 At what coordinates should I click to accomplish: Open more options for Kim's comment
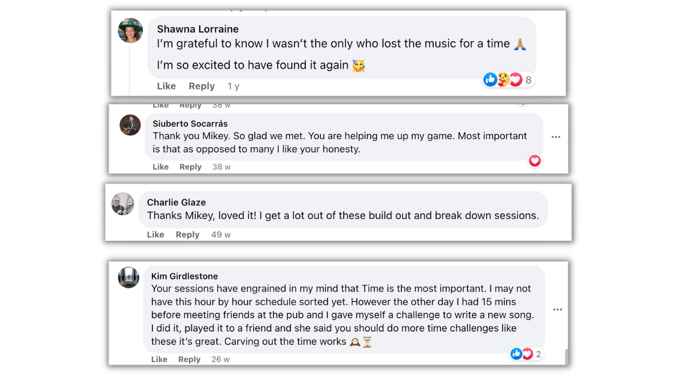[557, 310]
